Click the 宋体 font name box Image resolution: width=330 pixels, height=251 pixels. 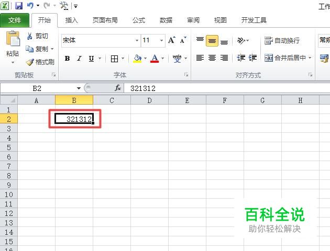(x=98, y=40)
